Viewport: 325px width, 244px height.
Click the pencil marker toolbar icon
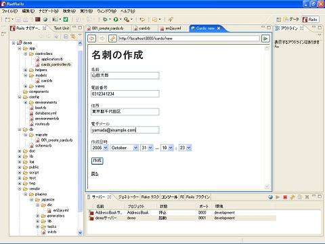tap(171, 20)
